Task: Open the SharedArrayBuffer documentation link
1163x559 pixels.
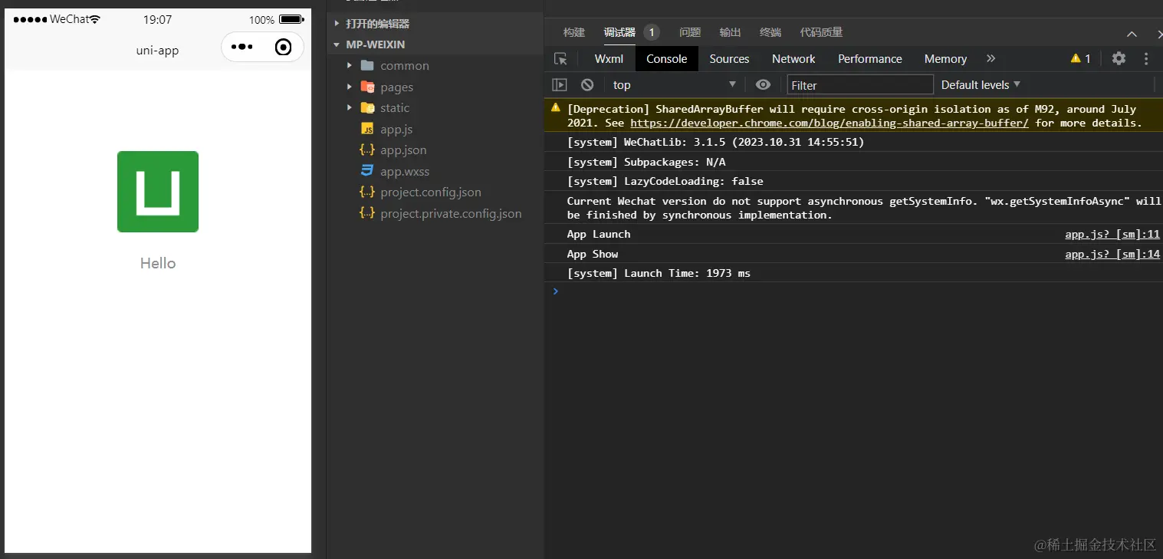Action: (829, 123)
